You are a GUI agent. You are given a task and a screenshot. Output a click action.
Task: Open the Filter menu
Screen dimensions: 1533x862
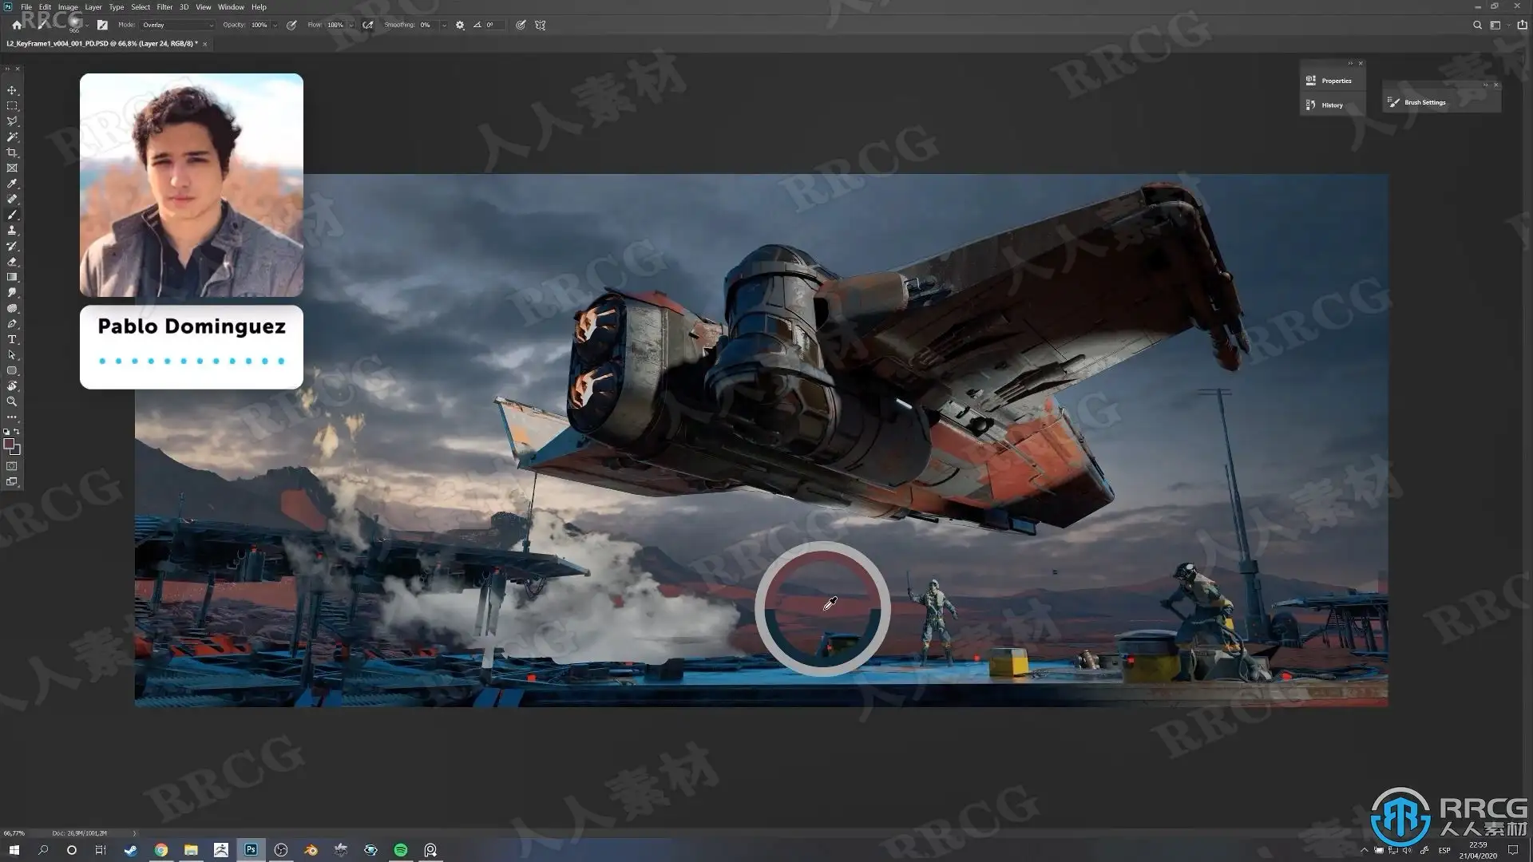click(x=164, y=7)
